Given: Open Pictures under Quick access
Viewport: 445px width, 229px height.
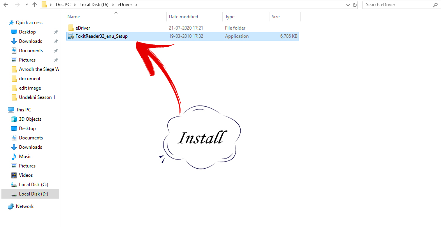Looking at the screenshot, I should coord(27,60).
